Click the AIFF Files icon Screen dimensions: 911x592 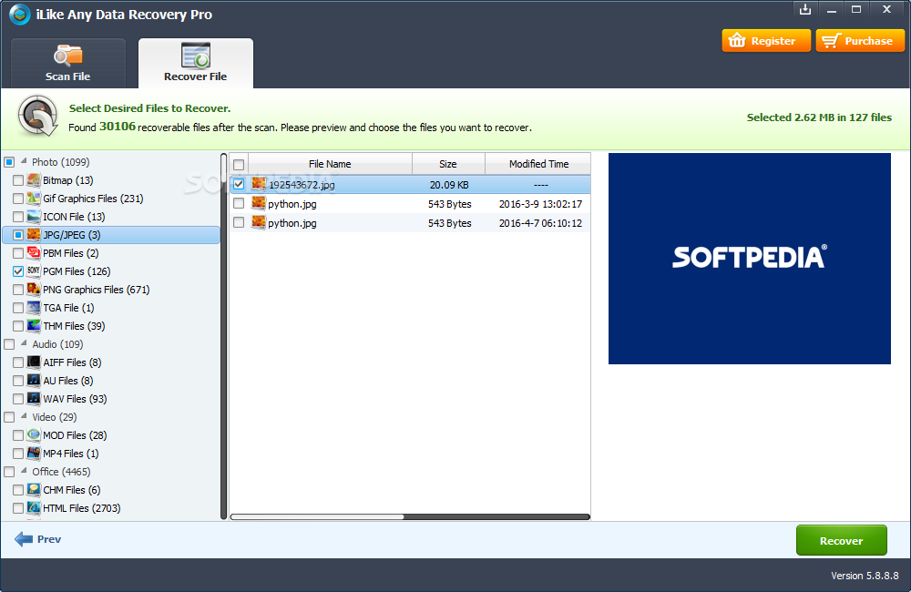tap(34, 362)
